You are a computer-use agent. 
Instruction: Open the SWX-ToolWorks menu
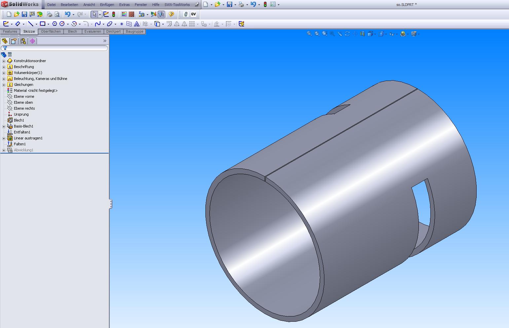177,5
